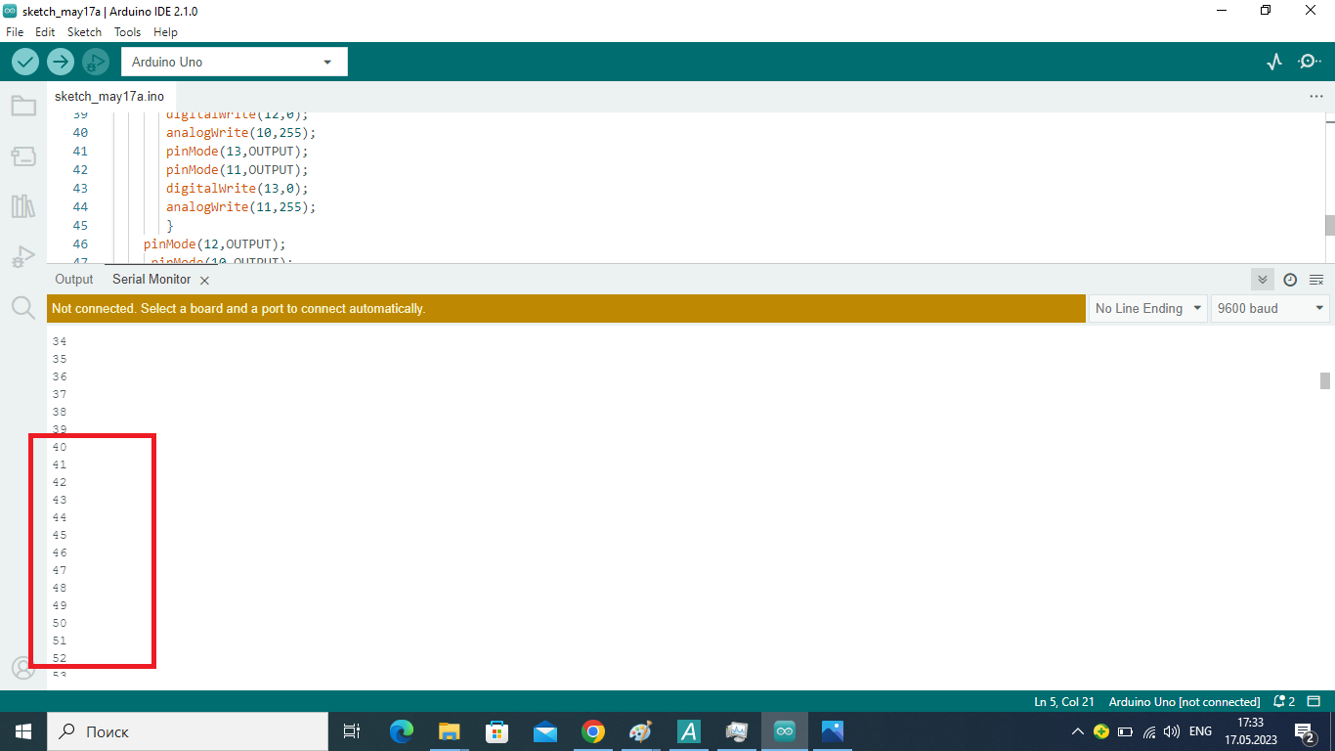Viewport: 1335px width, 751px height.
Task: Open the Help menu
Action: click(166, 32)
